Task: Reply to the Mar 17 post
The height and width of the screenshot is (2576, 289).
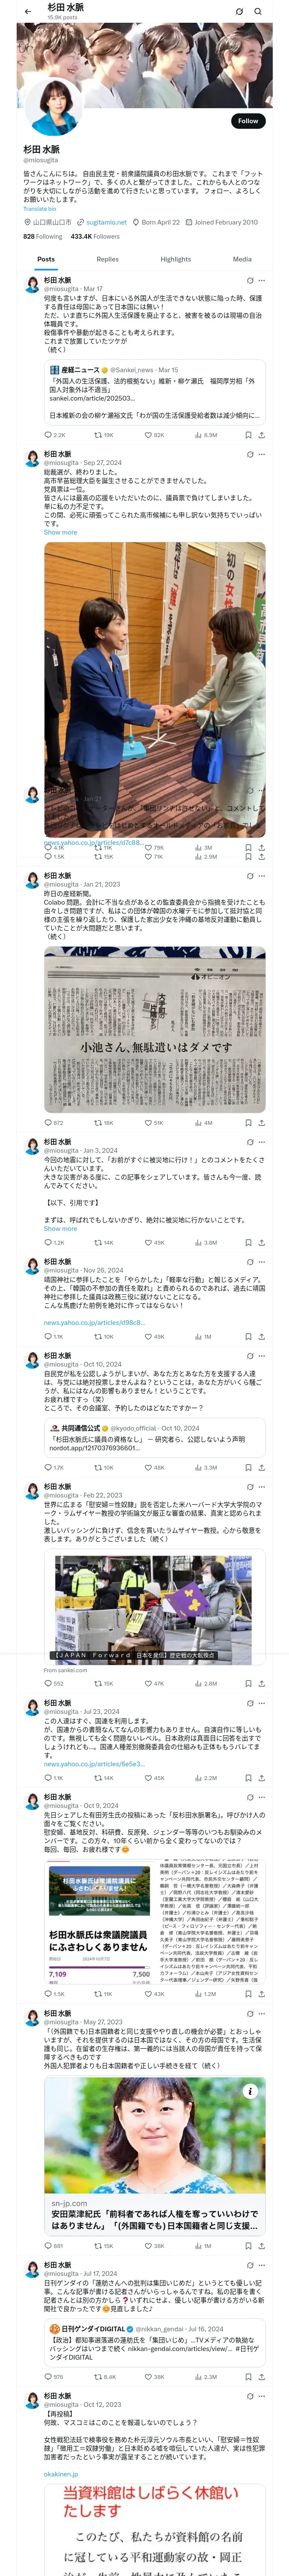Action: [x=48, y=435]
